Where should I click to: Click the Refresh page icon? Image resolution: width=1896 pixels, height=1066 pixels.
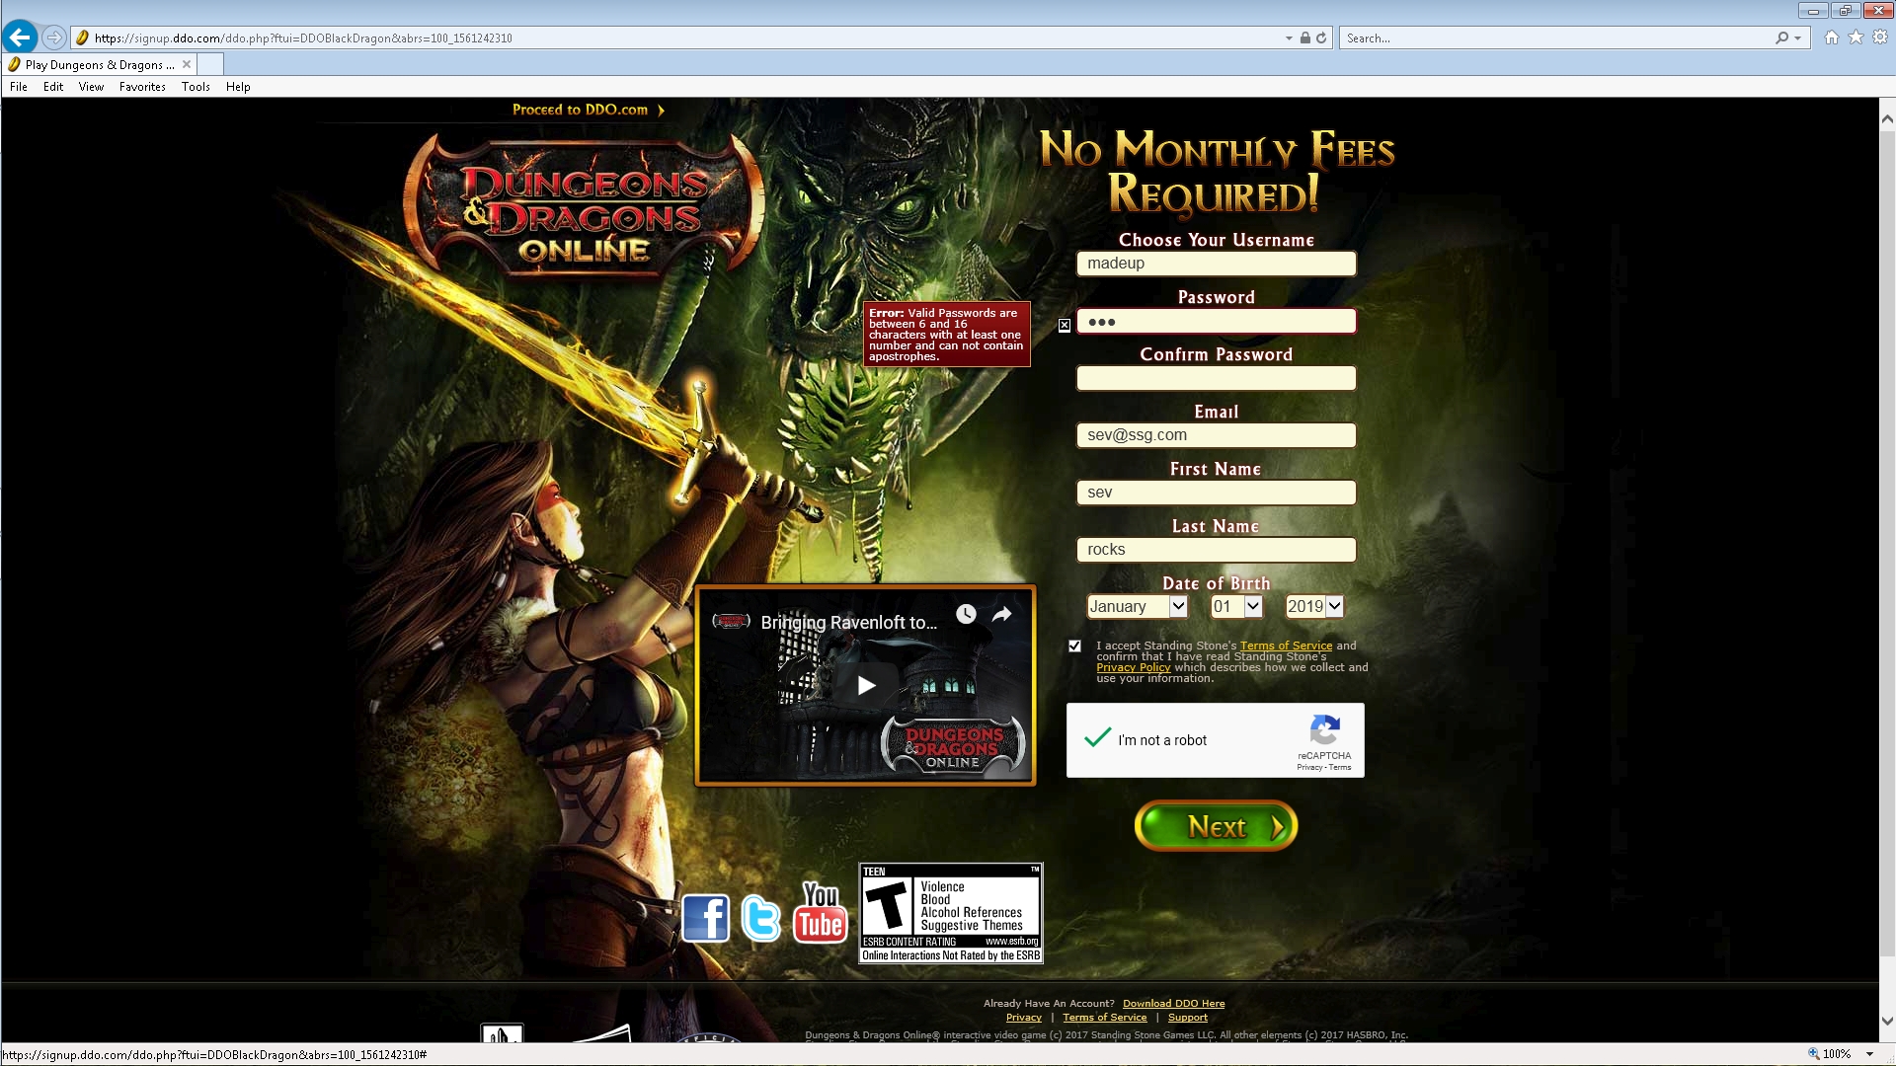pyautogui.click(x=1321, y=38)
